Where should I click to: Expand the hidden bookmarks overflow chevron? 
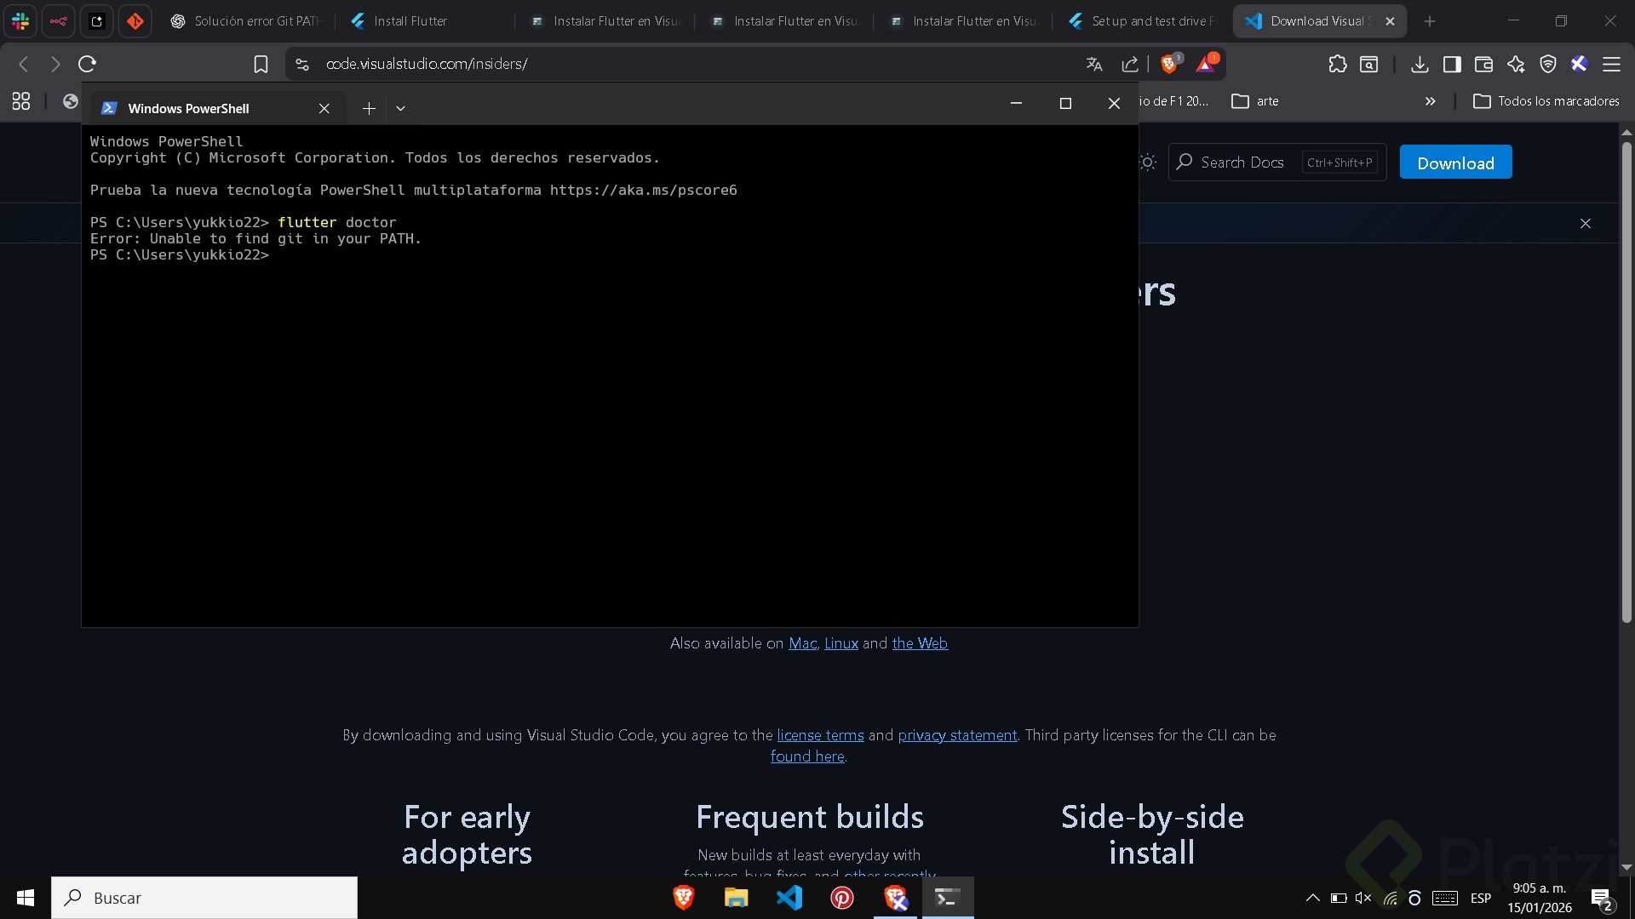tap(1430, 101)
